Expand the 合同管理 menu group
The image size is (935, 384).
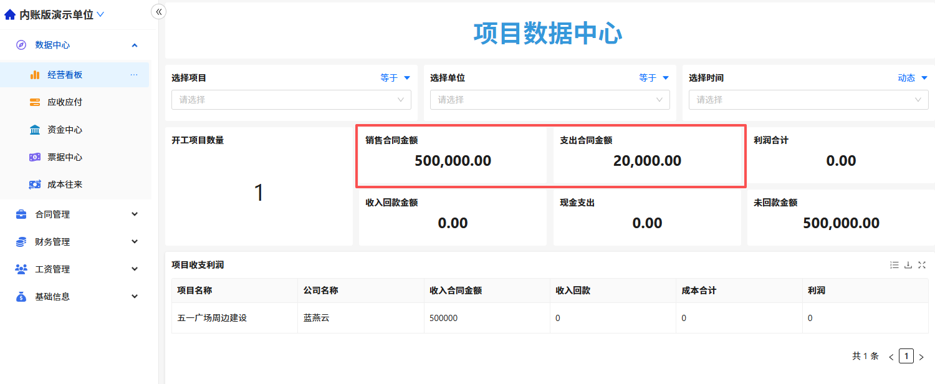[x=75, y=214]
